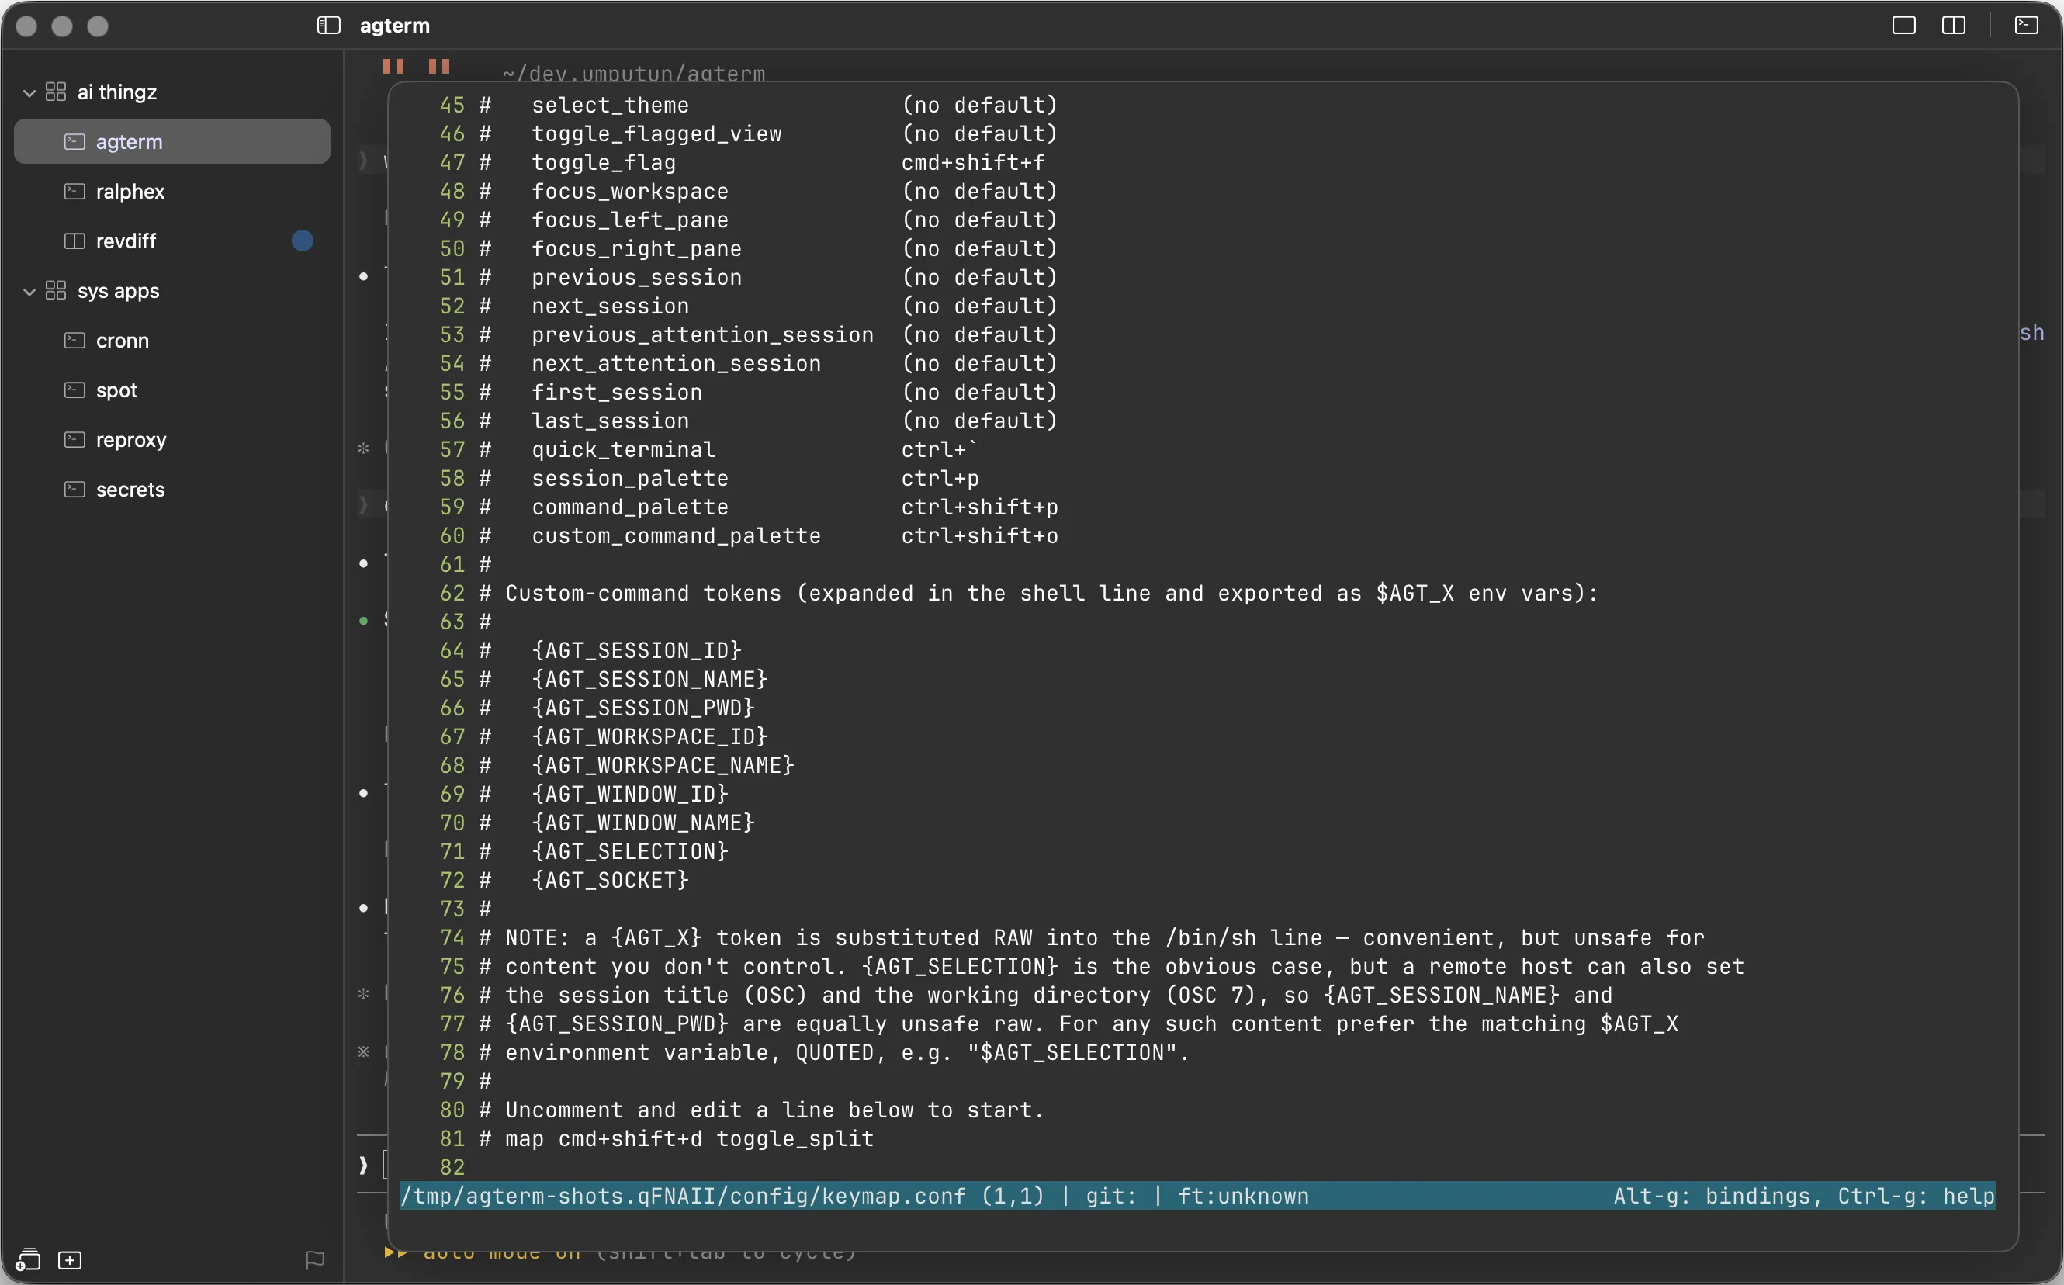The image size is (2064, 1285).
Task: Toggle the sidebar visibility icon
Action: tap(328, 26)
